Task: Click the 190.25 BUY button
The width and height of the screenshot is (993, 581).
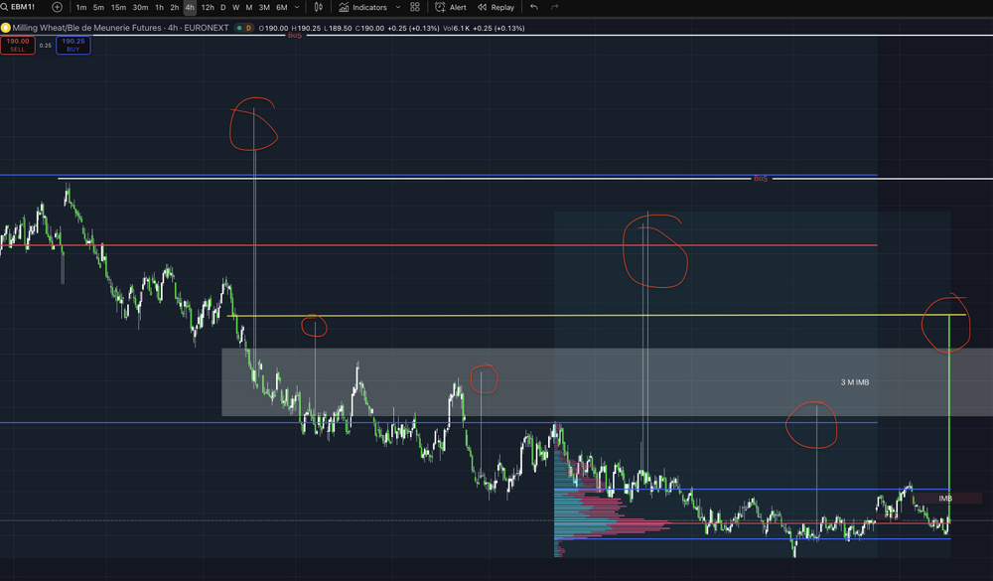Action: 73,45
